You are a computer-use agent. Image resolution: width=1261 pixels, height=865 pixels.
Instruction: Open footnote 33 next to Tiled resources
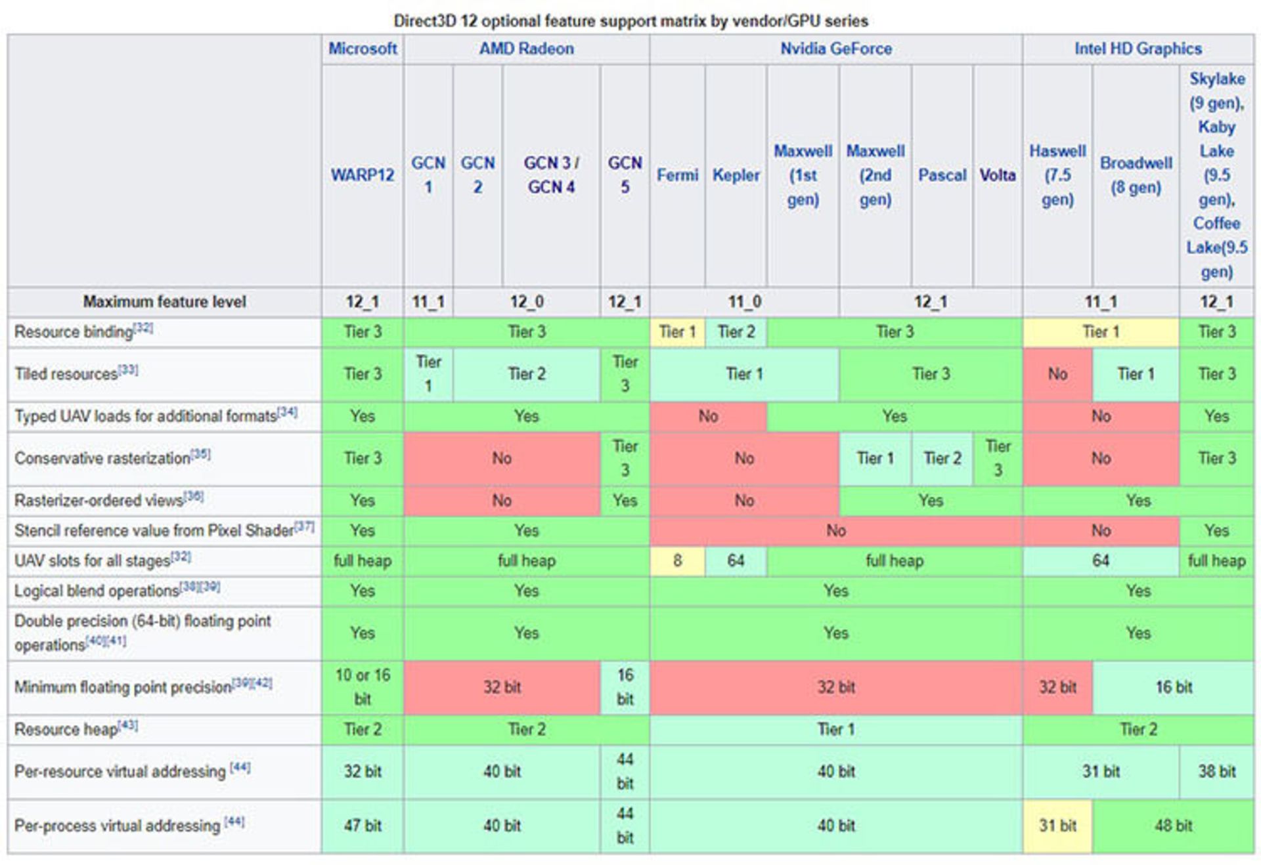pyautogui.click(x=129, y=369)
